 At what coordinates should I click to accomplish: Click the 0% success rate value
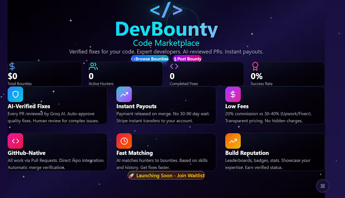(x=257, y=76)
